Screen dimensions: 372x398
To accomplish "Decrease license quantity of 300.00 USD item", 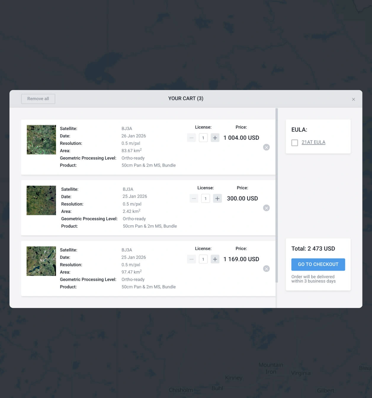I will 194,198.
